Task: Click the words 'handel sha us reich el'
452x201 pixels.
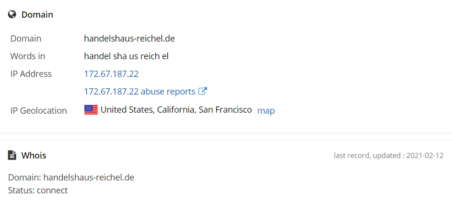Action: [x=126, y=56]
